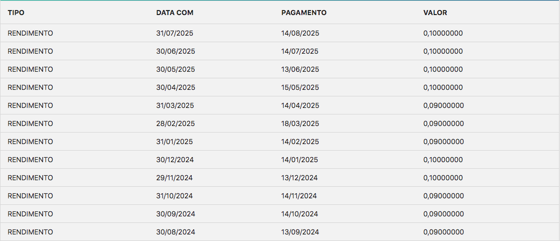The width and height of the screenshot is (560, 241).
Task: Select the 31/01/2025 data com cell
Action: (175, 142)
